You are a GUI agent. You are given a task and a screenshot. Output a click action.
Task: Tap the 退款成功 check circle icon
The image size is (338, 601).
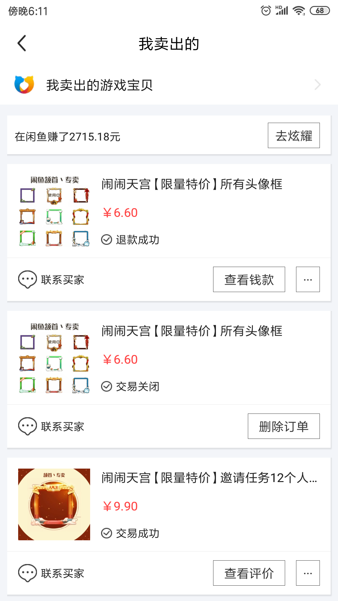click(107, 239)
